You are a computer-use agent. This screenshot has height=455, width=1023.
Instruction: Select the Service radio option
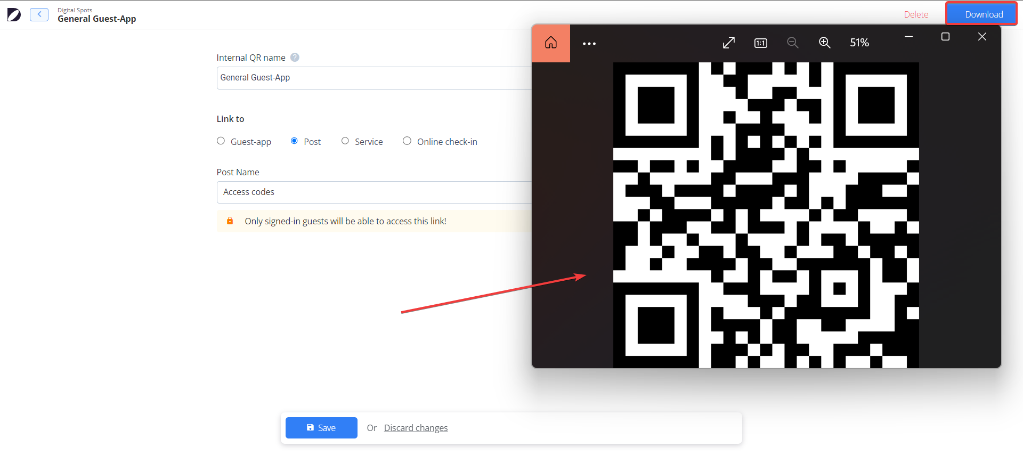[x=345, y=141]
